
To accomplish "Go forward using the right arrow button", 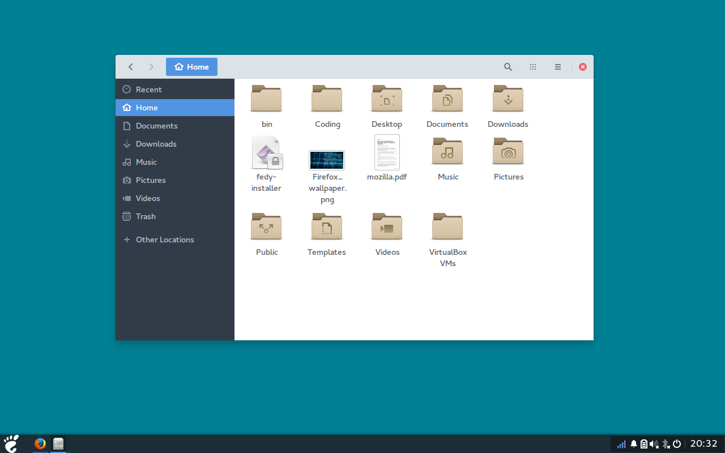I will coord(151,67).
